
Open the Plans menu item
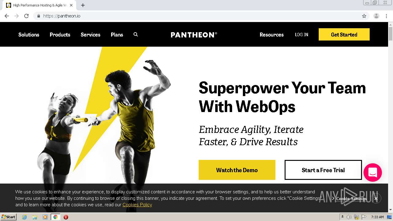117,35
